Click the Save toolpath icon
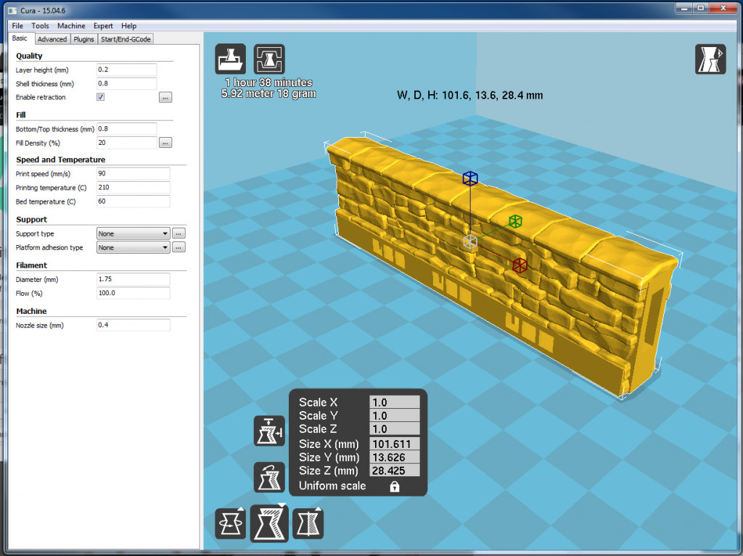This screenshot has height=556, width=743. [268, 57]
